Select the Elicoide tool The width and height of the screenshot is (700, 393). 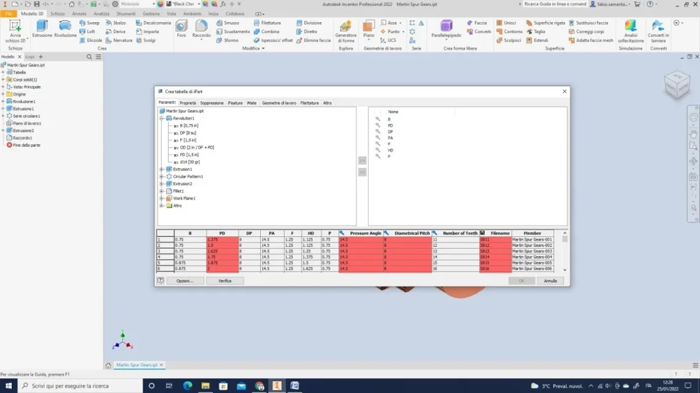pos(90,40)
